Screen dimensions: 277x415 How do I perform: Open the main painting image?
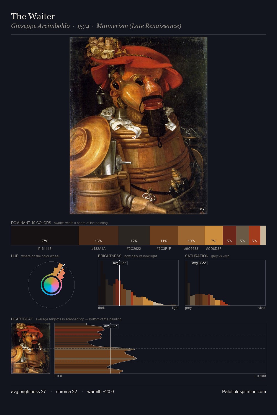pyautogui.click(x=138, y=126)
